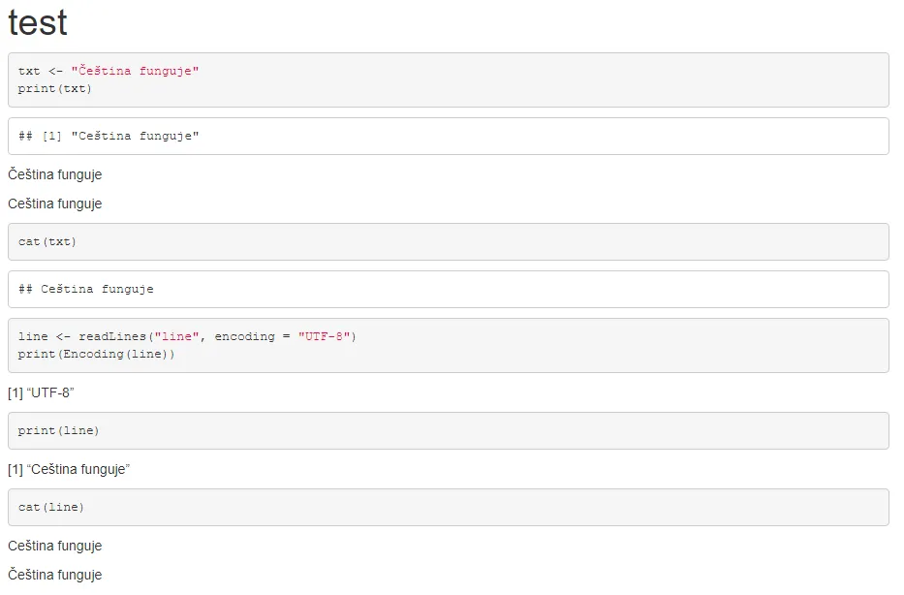Click the txt variable in the assignment line
The image size is (904, 595).
pos(29,72)
